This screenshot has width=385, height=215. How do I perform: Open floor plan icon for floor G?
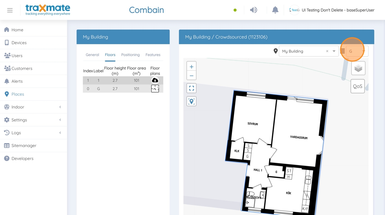pyautogui.click(x=155, y=89)
